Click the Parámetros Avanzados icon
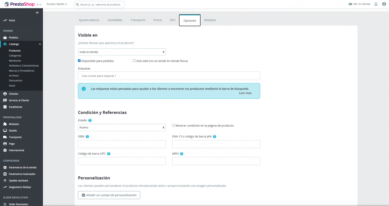 pos(5,174)
